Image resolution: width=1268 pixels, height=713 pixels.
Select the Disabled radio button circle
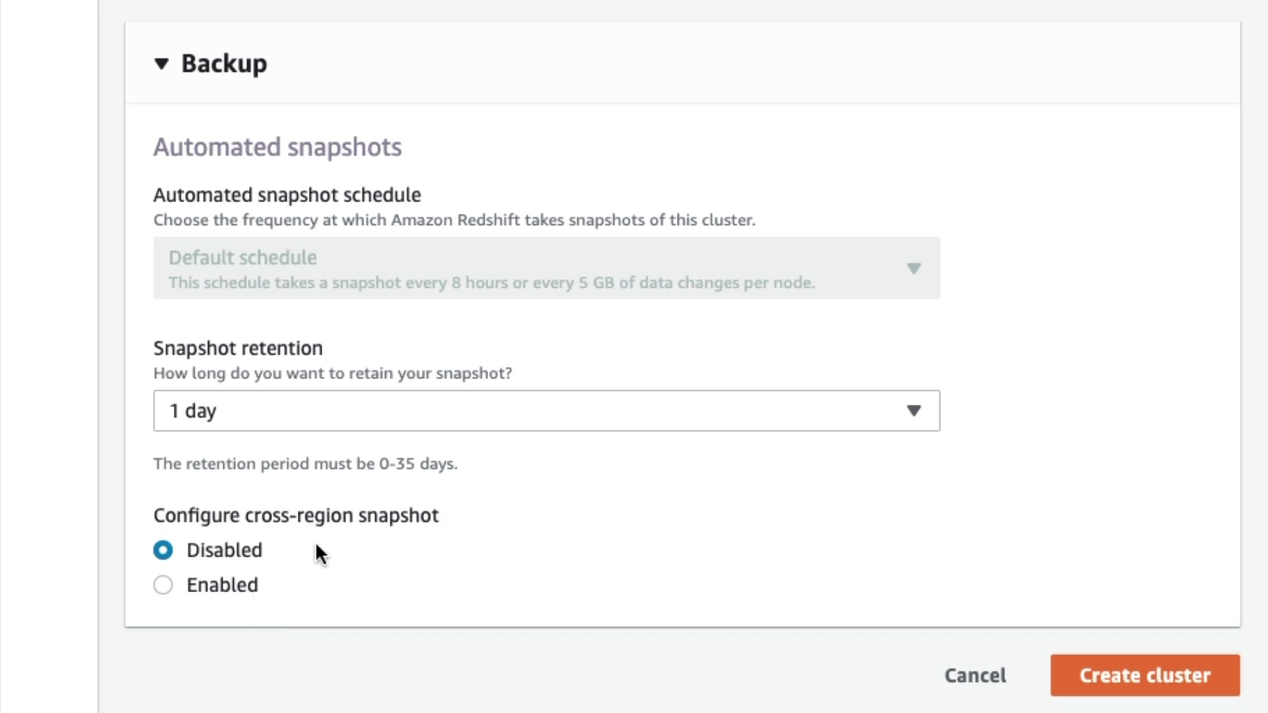coord(163,550)
